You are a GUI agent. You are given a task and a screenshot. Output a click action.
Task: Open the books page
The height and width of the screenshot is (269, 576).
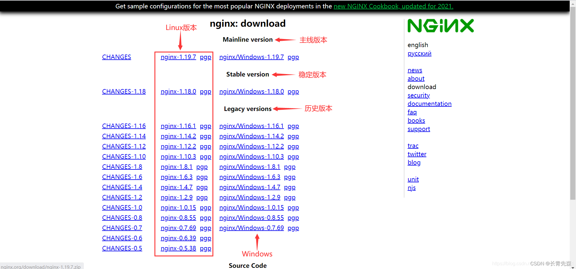point(416,121)
